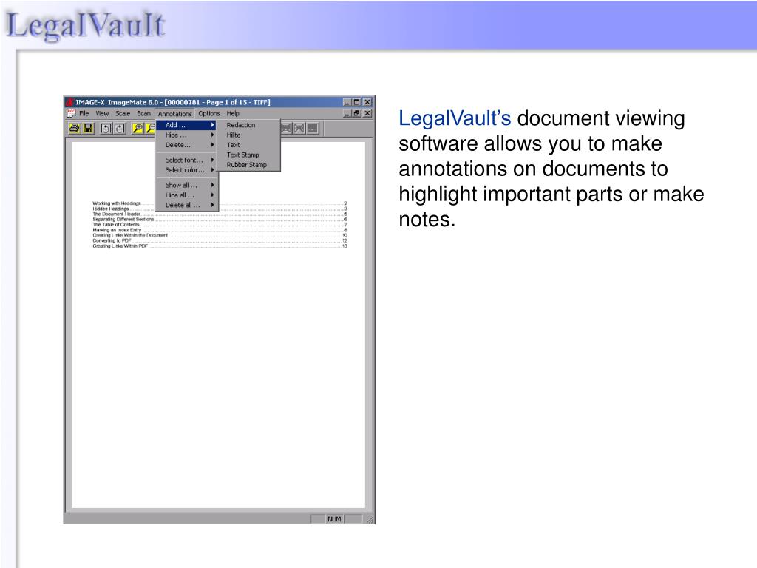This screenshot has height=568, width=757.
Task: Expand the Show all ... submenu
Action: coord(187,185)
